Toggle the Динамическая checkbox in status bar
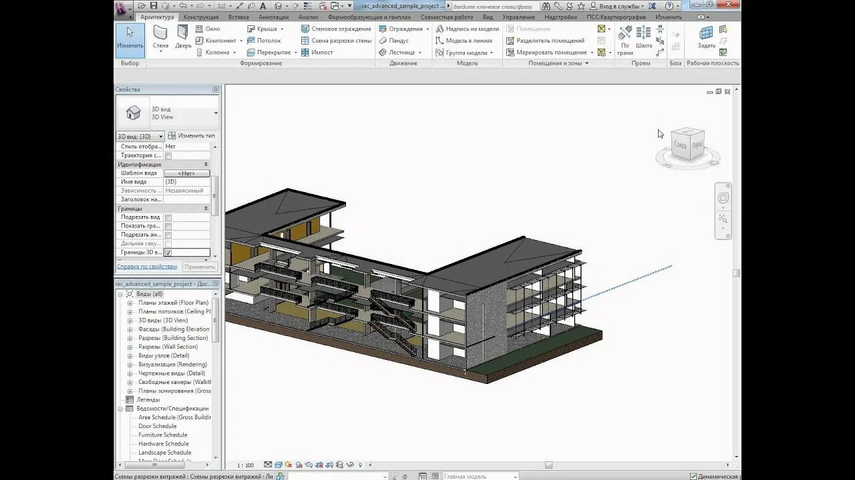Image resolution: width=855 pixels, height=480 pixels. (693, 476)
